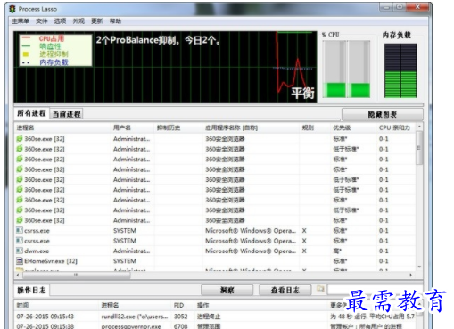
Task: Click the small icon beside 查看日志 button
Action: click(320, 289)
